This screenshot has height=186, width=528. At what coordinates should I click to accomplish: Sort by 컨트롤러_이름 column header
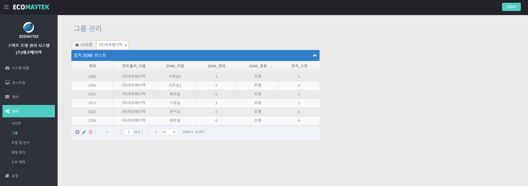(134, 66)
